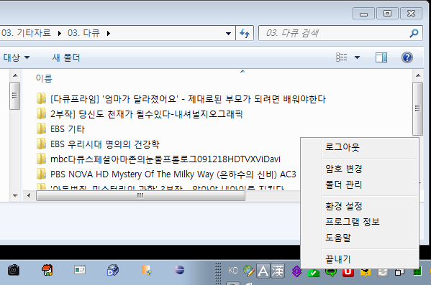Open the red calendar app on taskbar
Screen dimensions: 431x285
click(47, 270)
